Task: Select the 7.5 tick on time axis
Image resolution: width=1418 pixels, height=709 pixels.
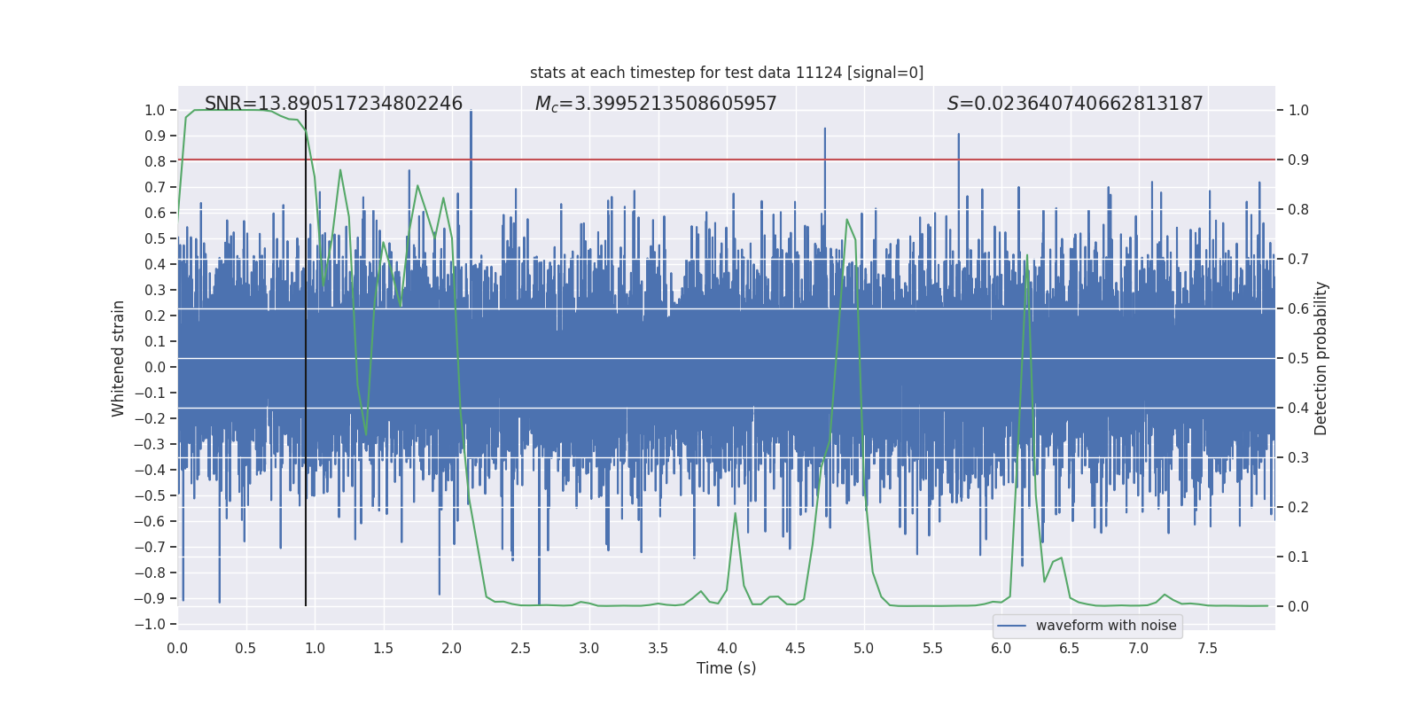Action: click(x=1207, y=648)
